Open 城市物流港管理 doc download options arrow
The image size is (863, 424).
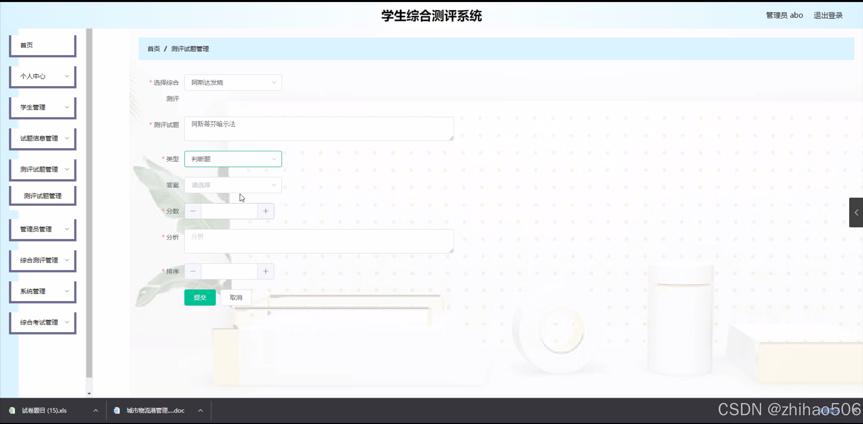tap(201, 411)
